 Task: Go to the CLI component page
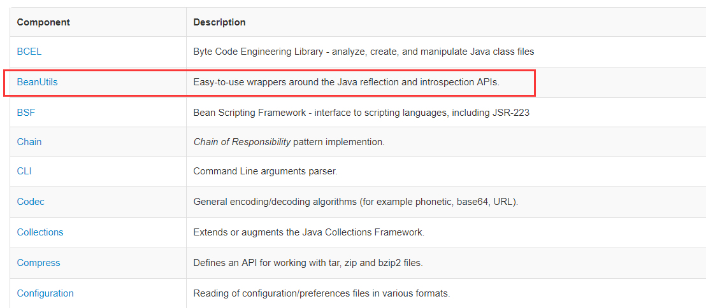coord(24,171)
